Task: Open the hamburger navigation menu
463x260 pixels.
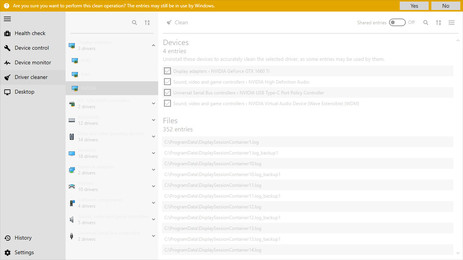Action: [x=7, y=18]
